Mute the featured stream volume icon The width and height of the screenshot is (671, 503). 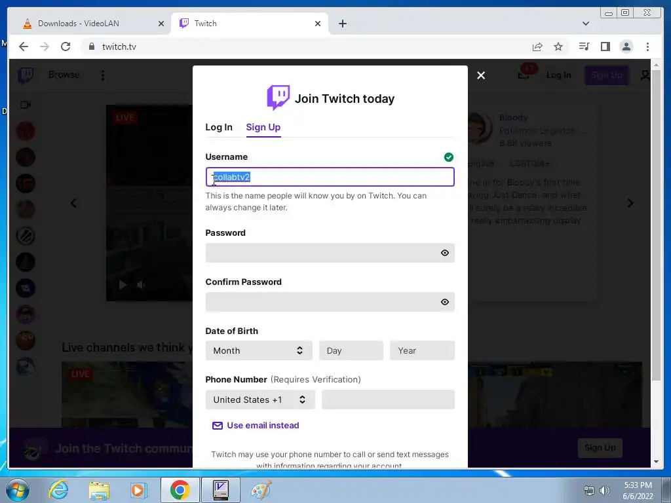pos(140,285)
